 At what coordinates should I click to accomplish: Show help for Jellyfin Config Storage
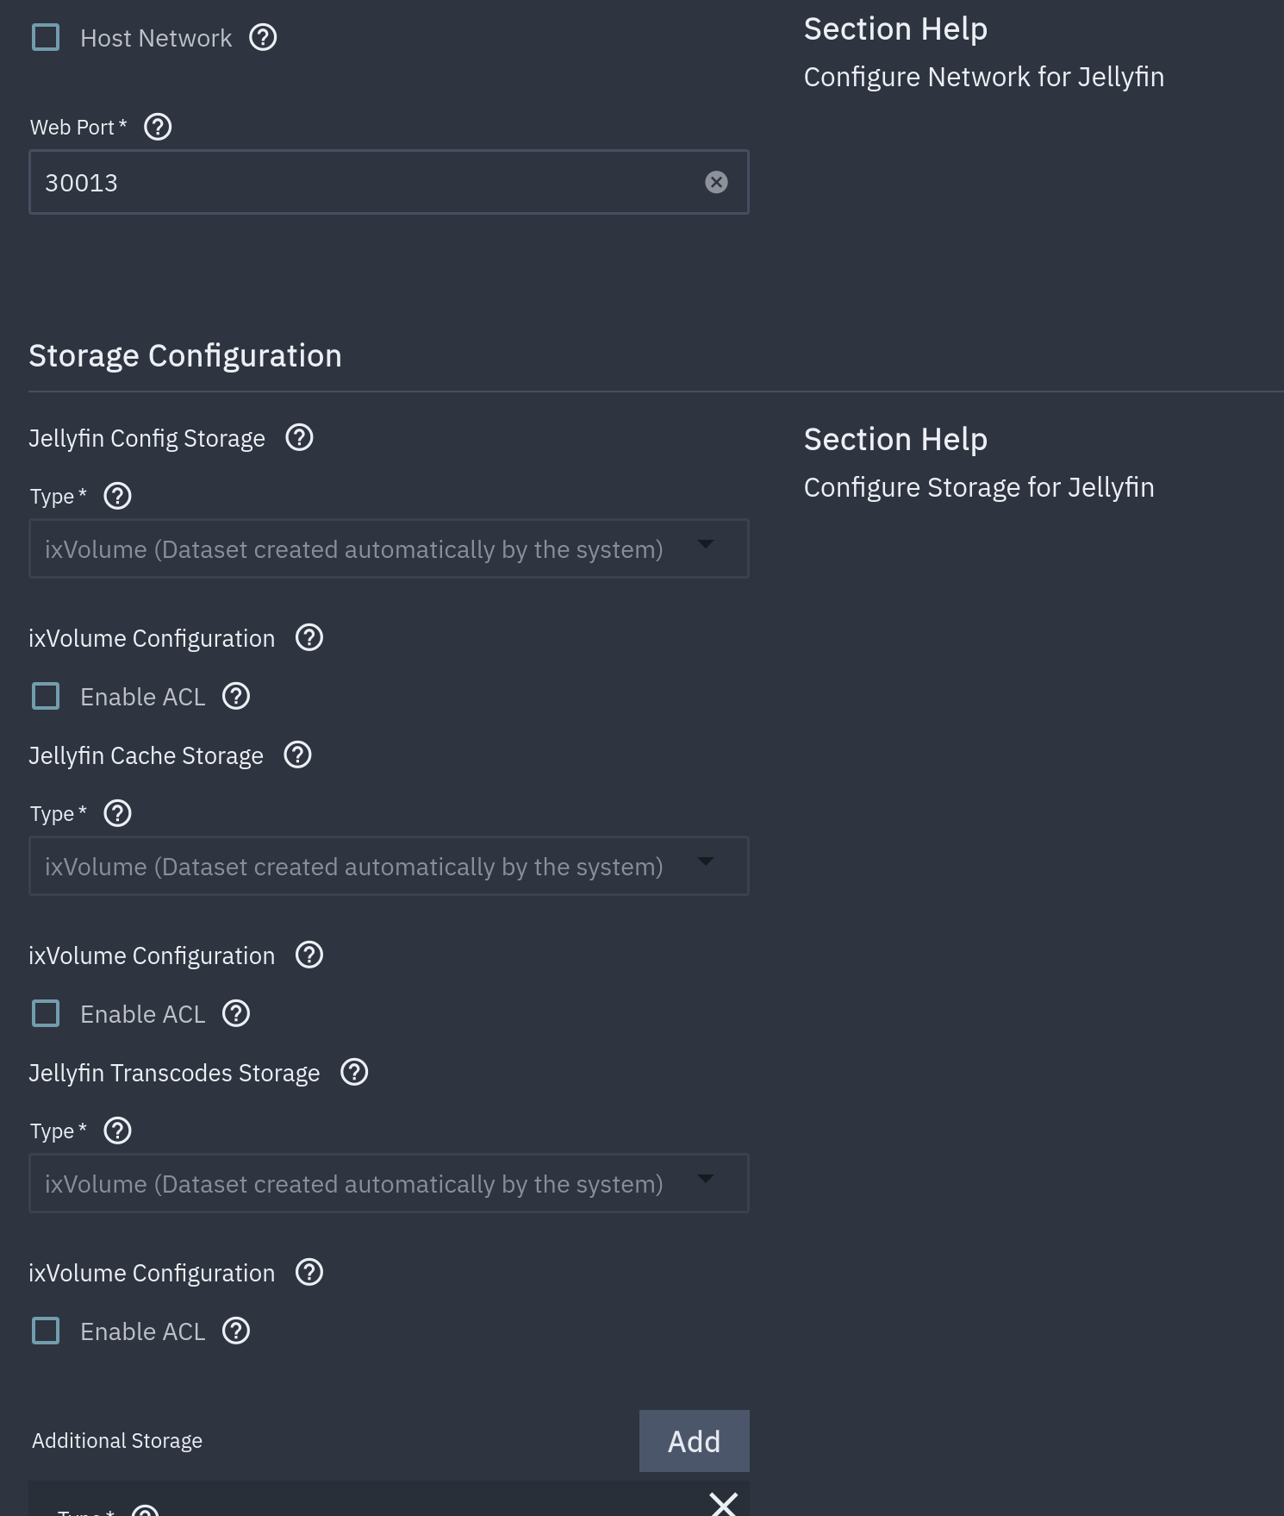pyautogui.click(x=299, y=437)
